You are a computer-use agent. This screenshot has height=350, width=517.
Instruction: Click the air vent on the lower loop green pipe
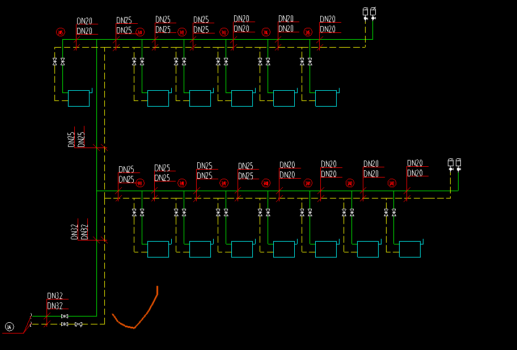tap(458, 165)
